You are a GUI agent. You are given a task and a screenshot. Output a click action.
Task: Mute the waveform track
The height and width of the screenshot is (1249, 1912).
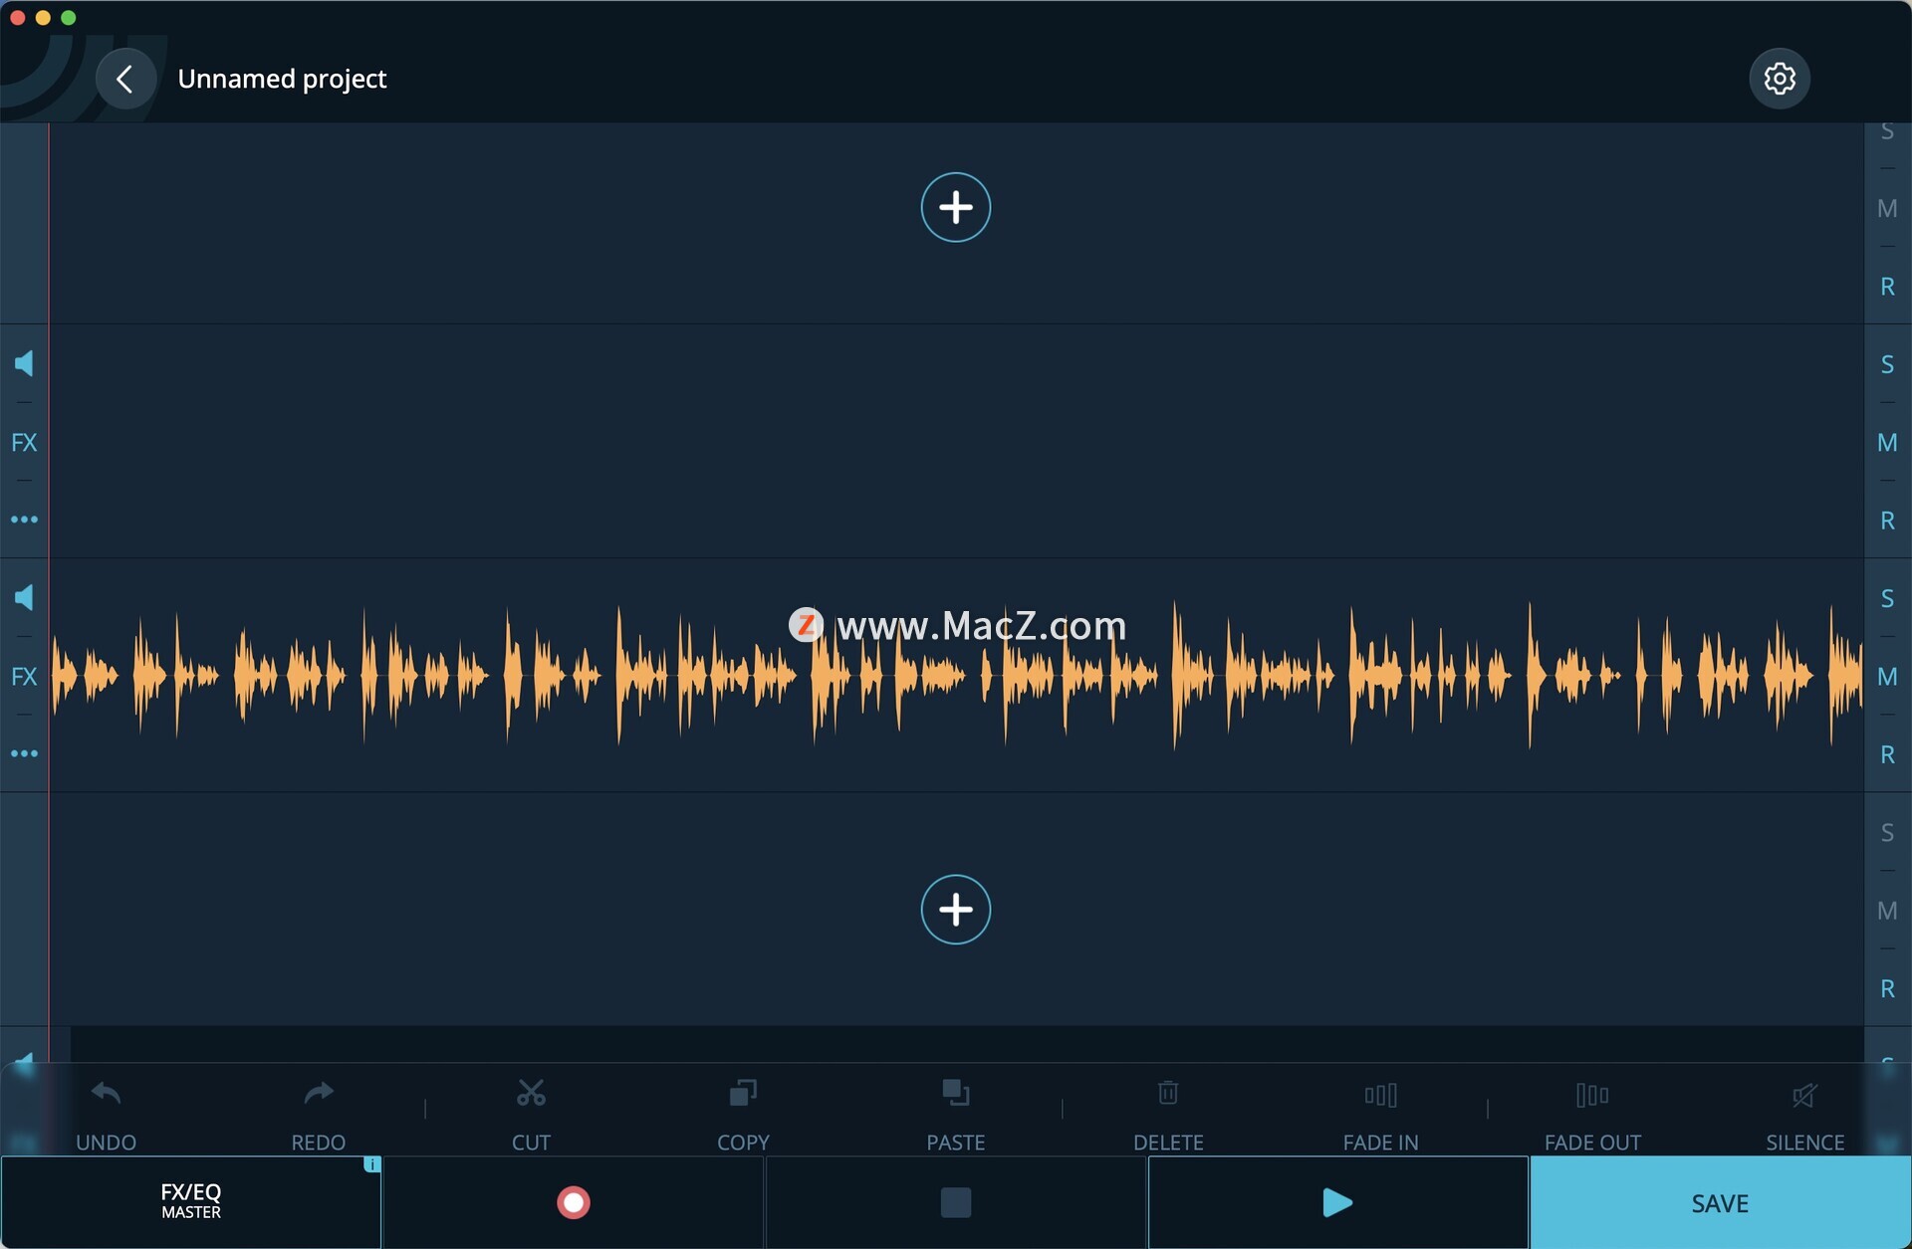[1887, 676]
